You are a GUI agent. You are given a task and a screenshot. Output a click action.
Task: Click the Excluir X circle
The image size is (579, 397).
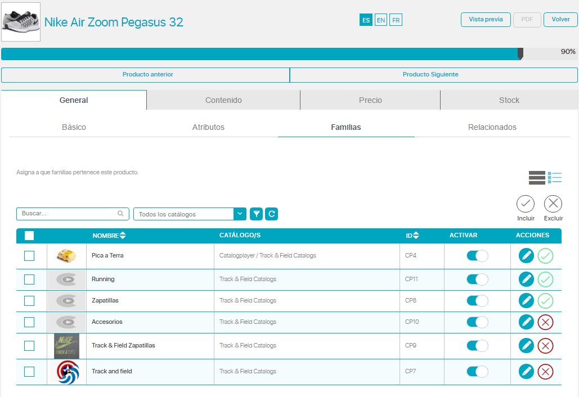coord(553,204)
